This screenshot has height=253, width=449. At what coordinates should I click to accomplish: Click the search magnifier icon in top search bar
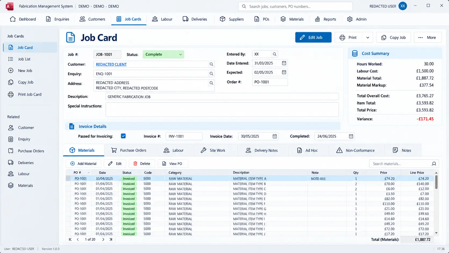[244, 6]
